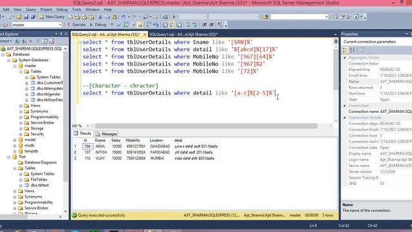Viewport: 412px width, 232px height.
Task: Open the Tools menu
Action: tap(77, 10)
